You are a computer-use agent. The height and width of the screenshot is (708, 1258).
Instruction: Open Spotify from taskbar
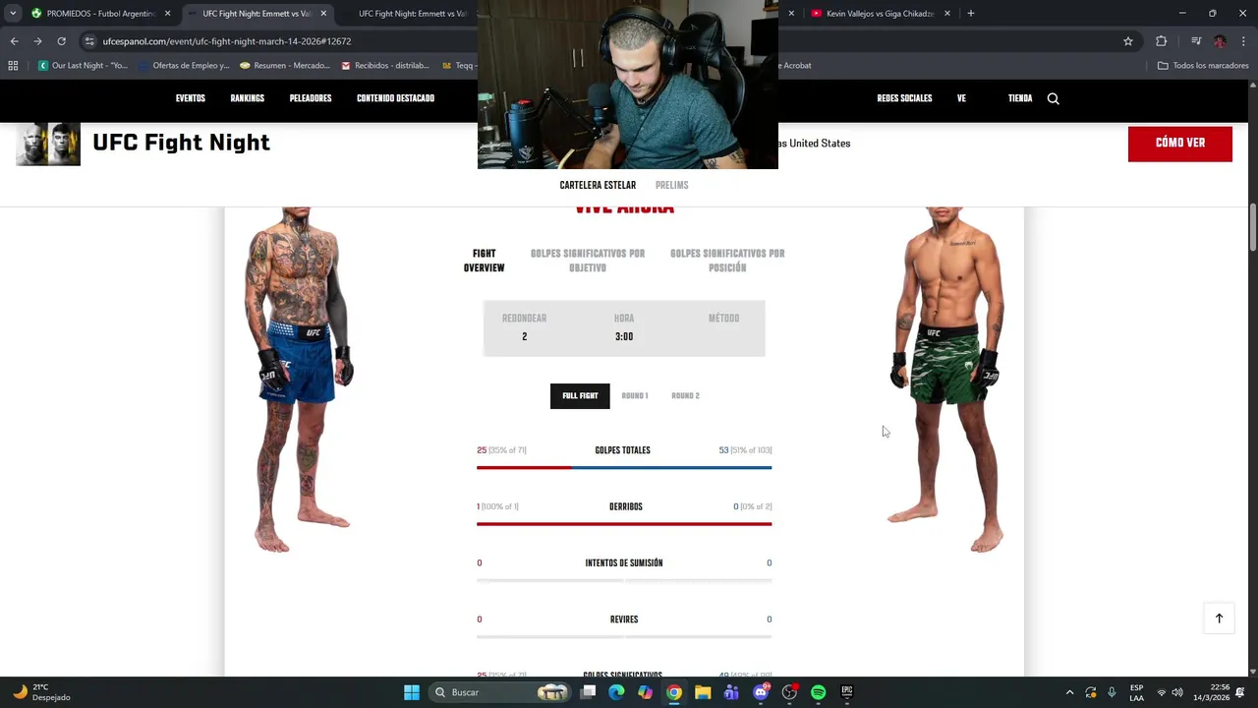point(819,692)
